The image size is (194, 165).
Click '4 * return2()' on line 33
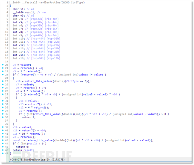click(x=39, y=107)
